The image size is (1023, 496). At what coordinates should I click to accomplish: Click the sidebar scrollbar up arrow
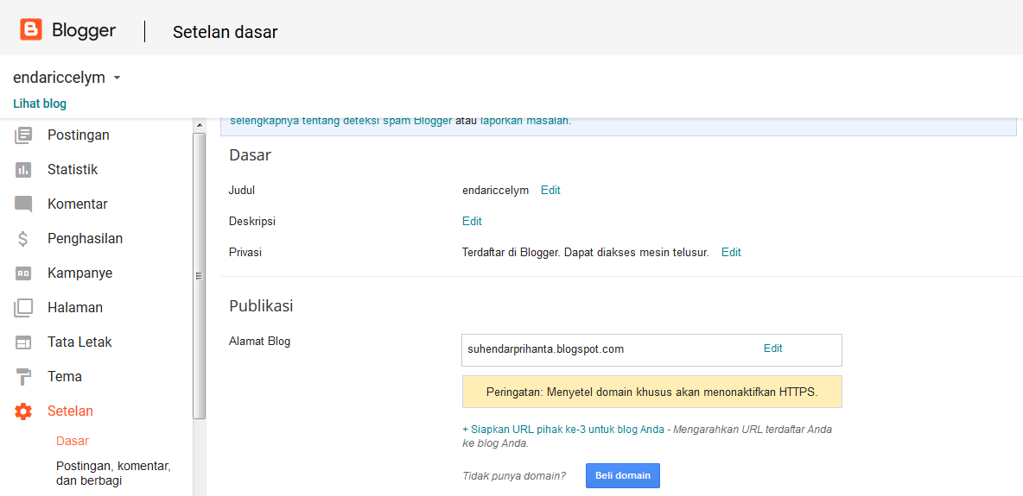(x=199, y=125)
